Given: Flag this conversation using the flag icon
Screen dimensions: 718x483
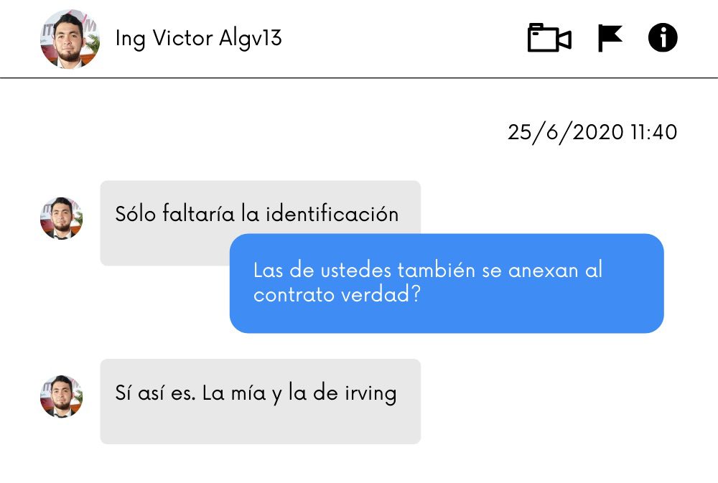Looking at the screenshot, I should click(x=610, y=38).
